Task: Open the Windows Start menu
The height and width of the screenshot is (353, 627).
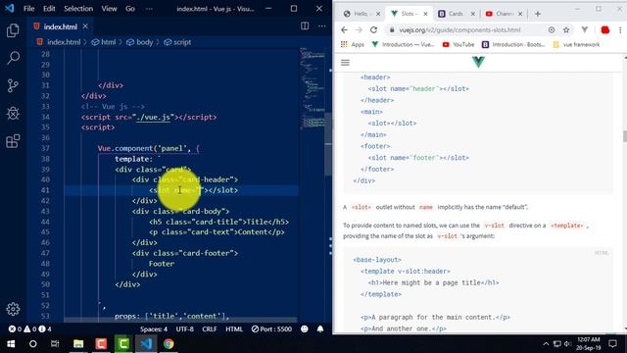Action: [x=11, y=344]
